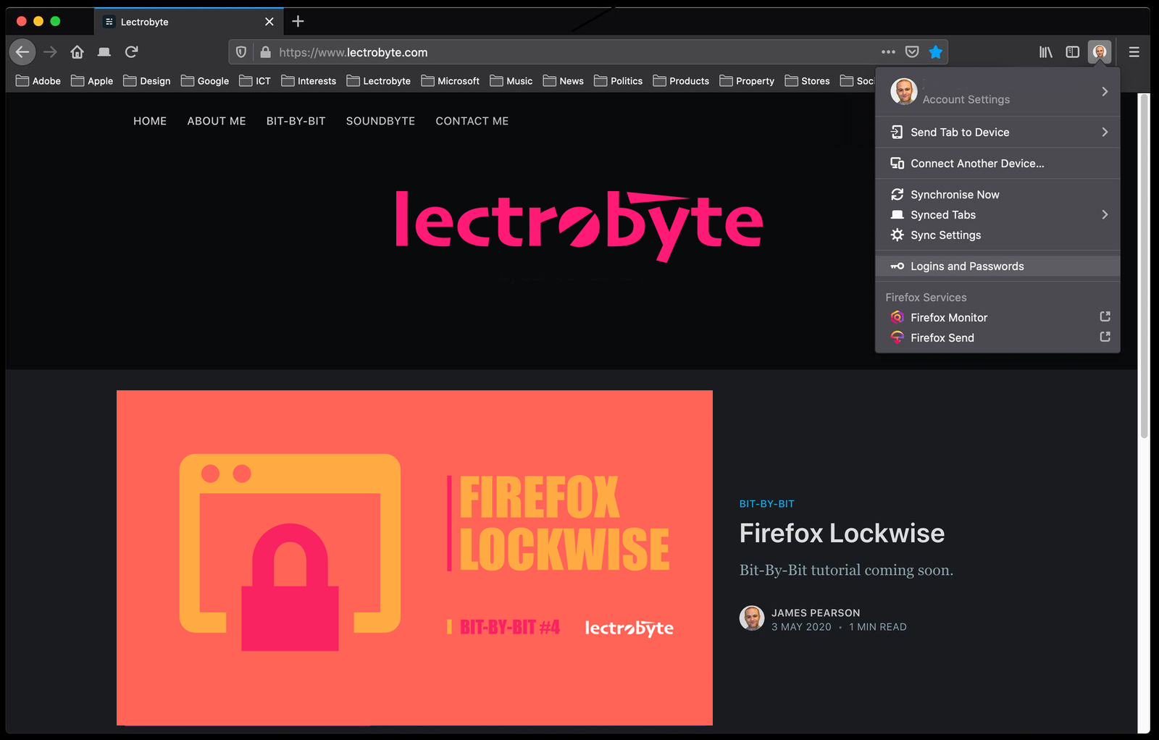Open the Adobe bookmarks folder
Viewport: 1159px width, 740px height.
[x=38, y=81]
